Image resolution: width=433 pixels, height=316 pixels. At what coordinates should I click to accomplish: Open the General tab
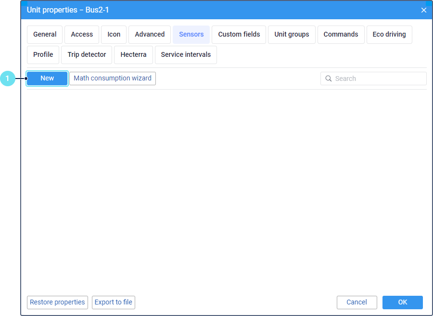(45, 35)
